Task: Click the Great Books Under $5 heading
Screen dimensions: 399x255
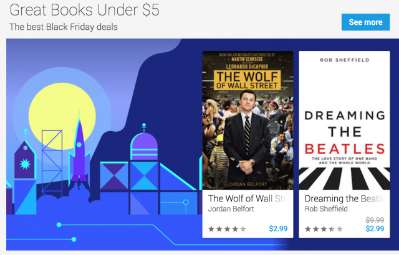Action: point(84,10)
